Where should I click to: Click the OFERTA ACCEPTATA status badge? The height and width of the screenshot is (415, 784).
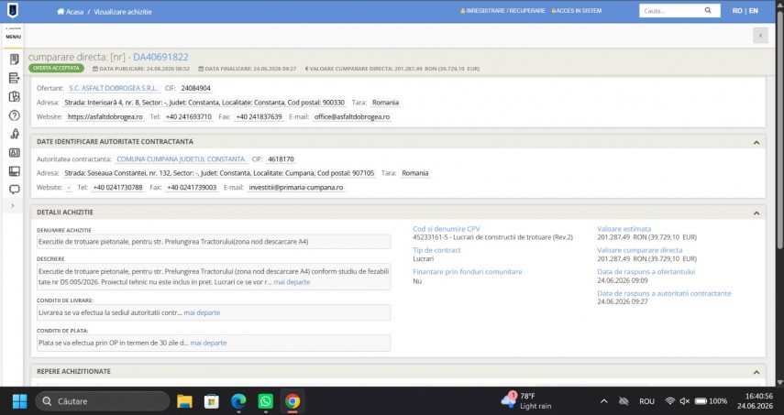pos(56,68)
